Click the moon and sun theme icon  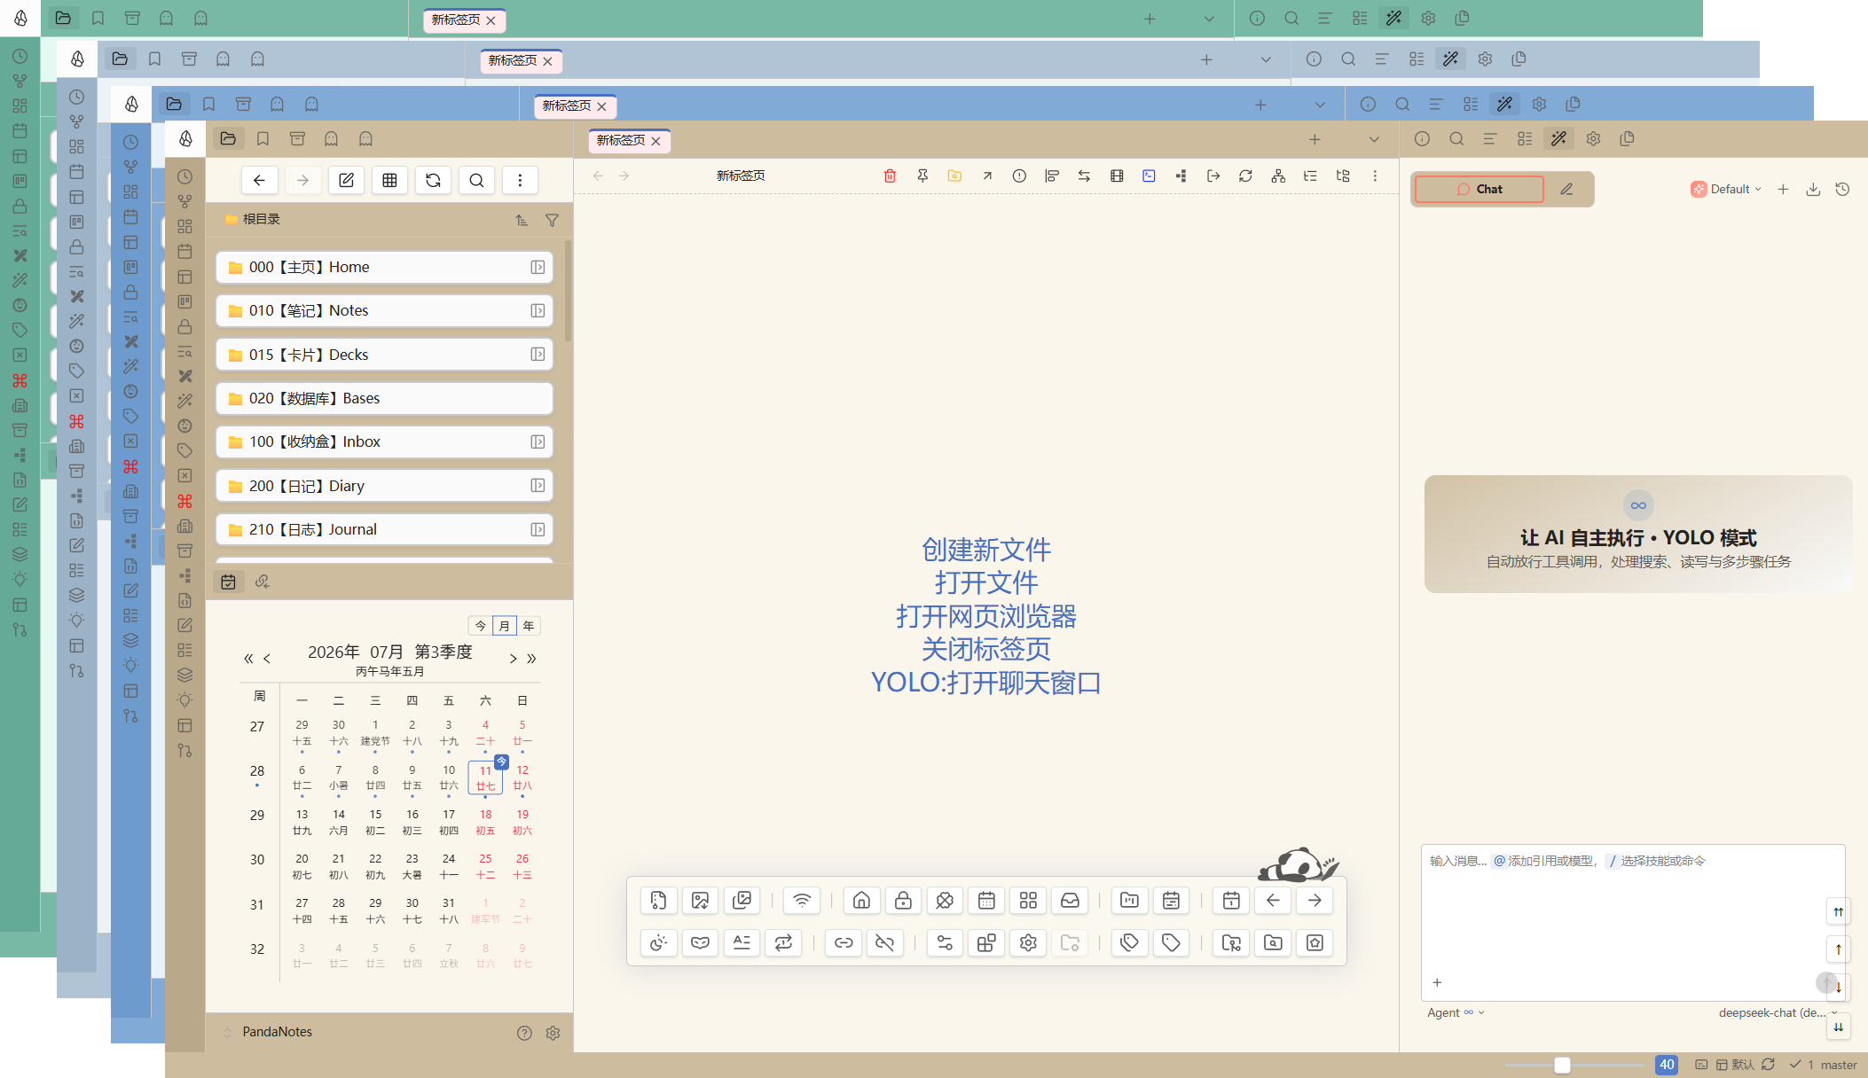coord(658,942)
